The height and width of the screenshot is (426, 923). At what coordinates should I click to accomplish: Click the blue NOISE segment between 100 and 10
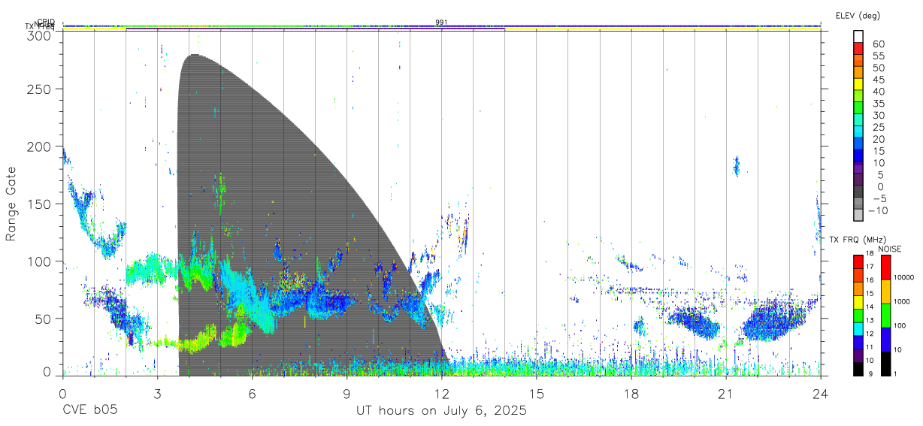(885, 339)
